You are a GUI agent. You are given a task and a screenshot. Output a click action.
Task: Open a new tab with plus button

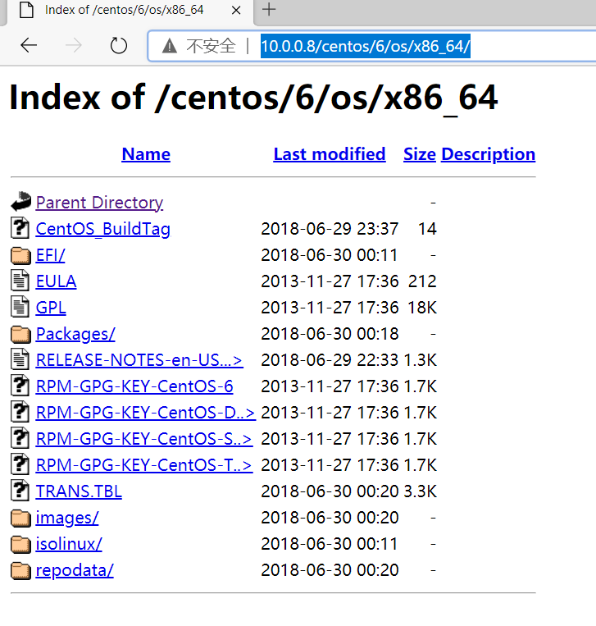(268, 10)
